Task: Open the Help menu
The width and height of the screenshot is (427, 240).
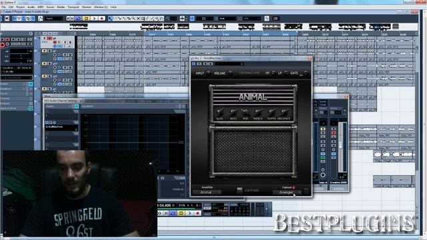Action: tap(113, 7)
